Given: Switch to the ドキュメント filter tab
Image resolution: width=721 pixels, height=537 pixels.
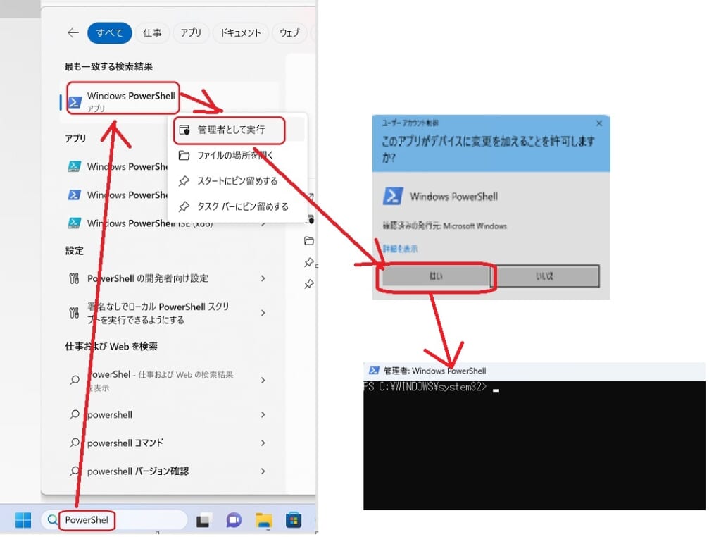Looking at the screenshot, I should 240,33.
